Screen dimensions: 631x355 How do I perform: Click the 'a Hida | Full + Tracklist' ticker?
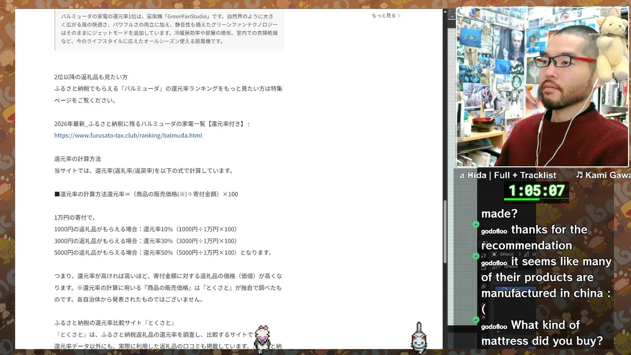tap(508, 175)
